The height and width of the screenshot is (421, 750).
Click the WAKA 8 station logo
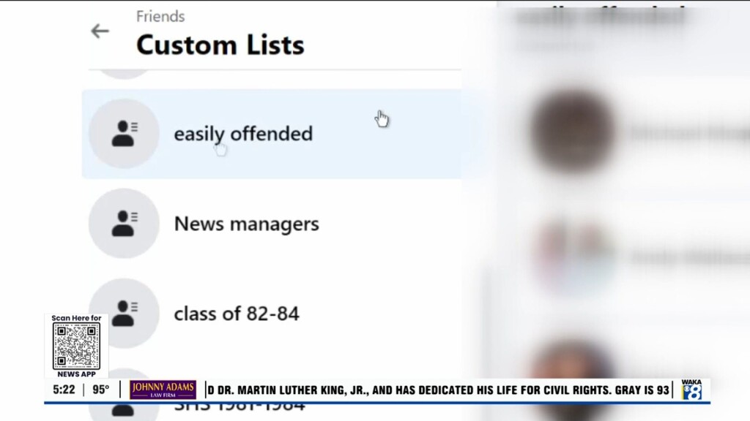pyautogui.click(x=691, y=390)
